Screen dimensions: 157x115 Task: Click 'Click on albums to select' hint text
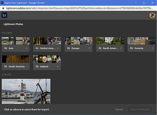(x=27, y=109)
